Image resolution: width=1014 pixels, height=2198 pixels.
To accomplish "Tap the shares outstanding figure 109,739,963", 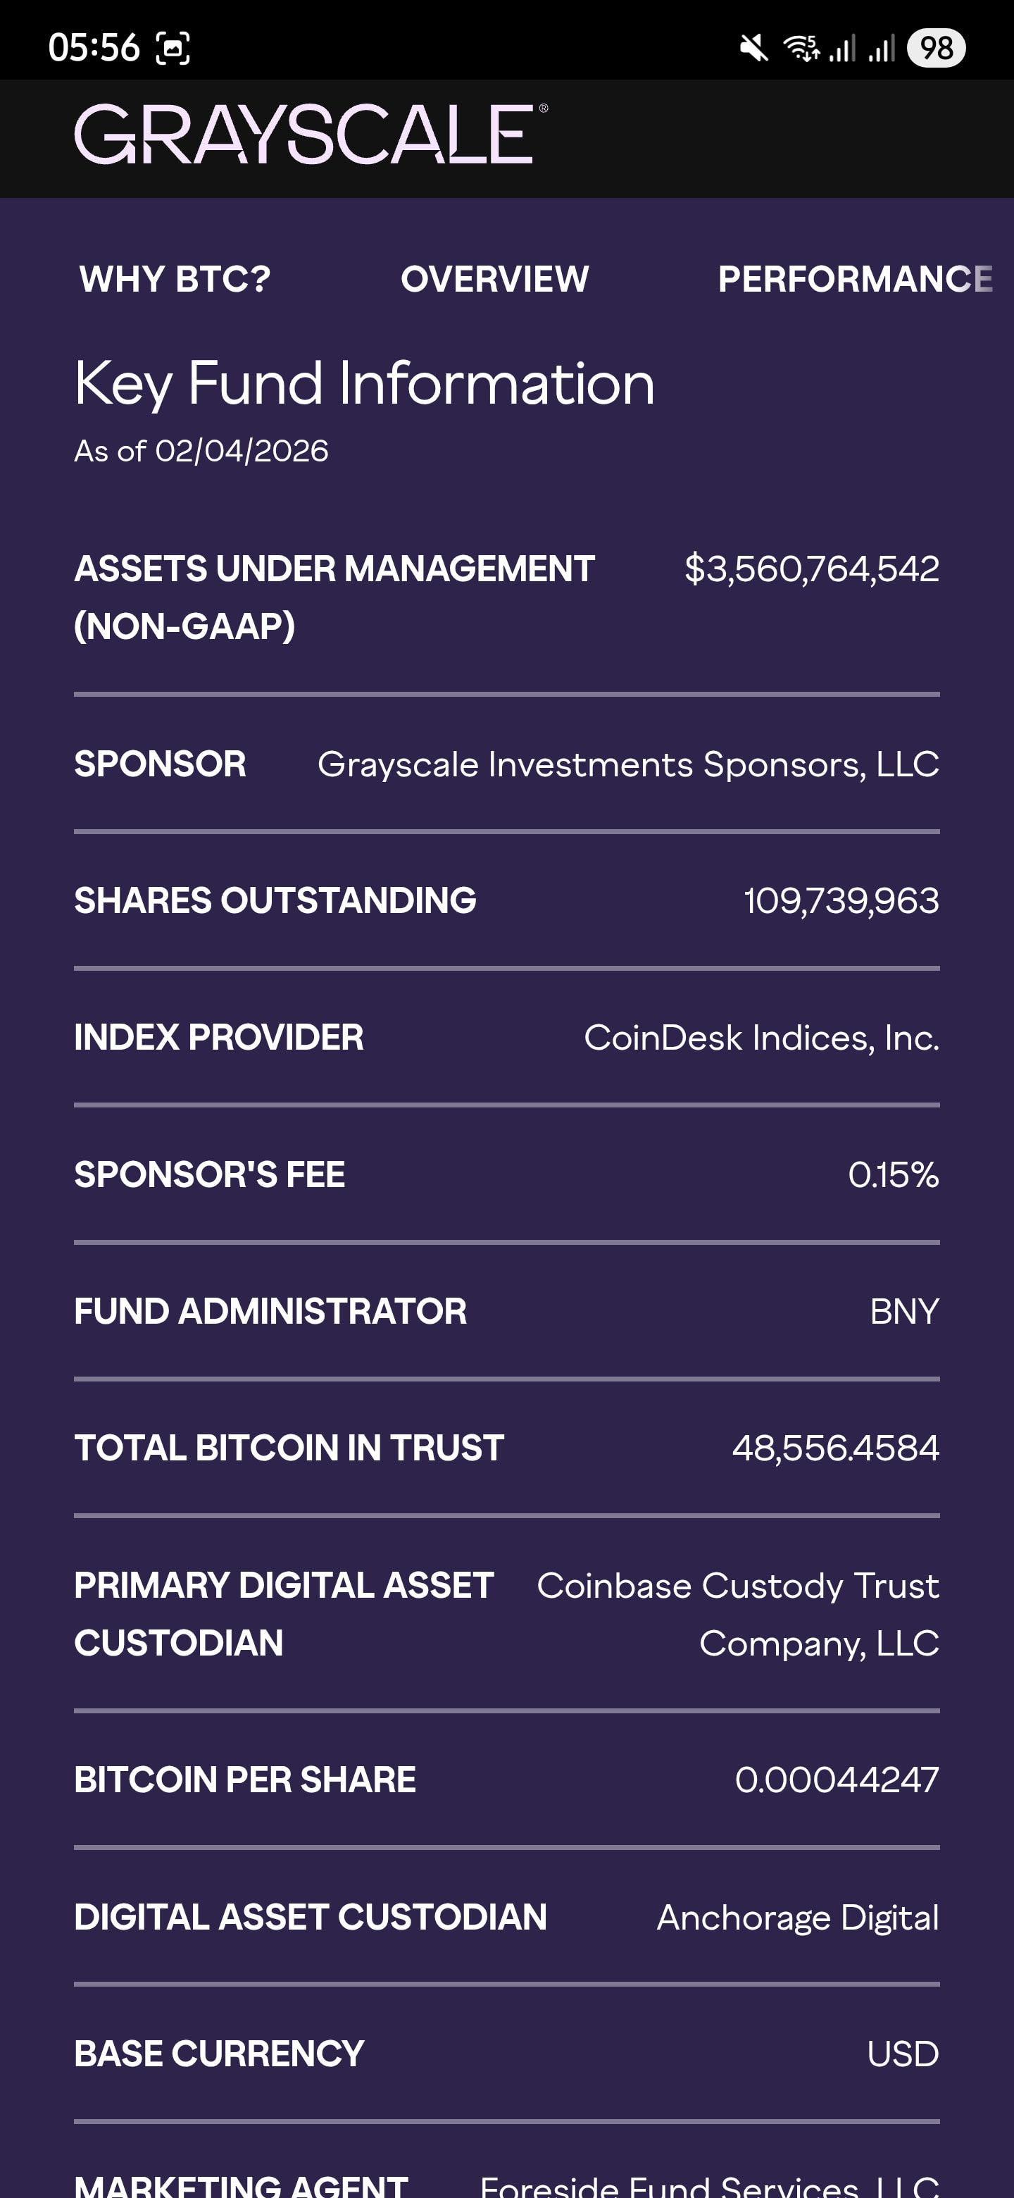I will [841, 901].
